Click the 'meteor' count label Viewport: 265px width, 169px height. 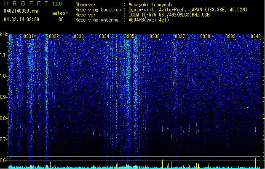(60, 13)
